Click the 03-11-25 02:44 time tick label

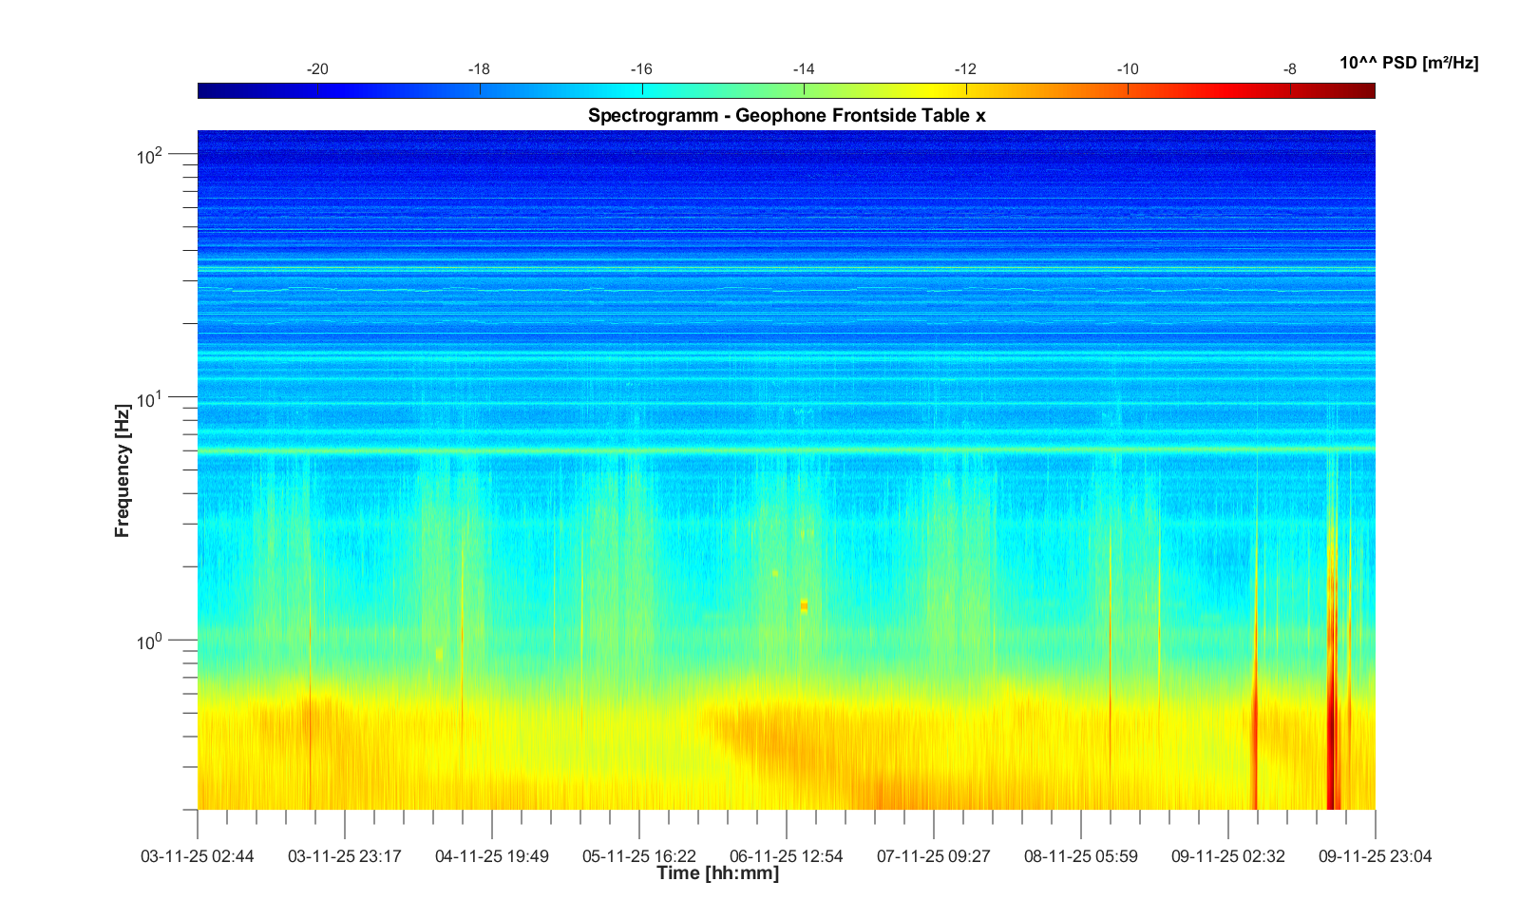(198, 856)
